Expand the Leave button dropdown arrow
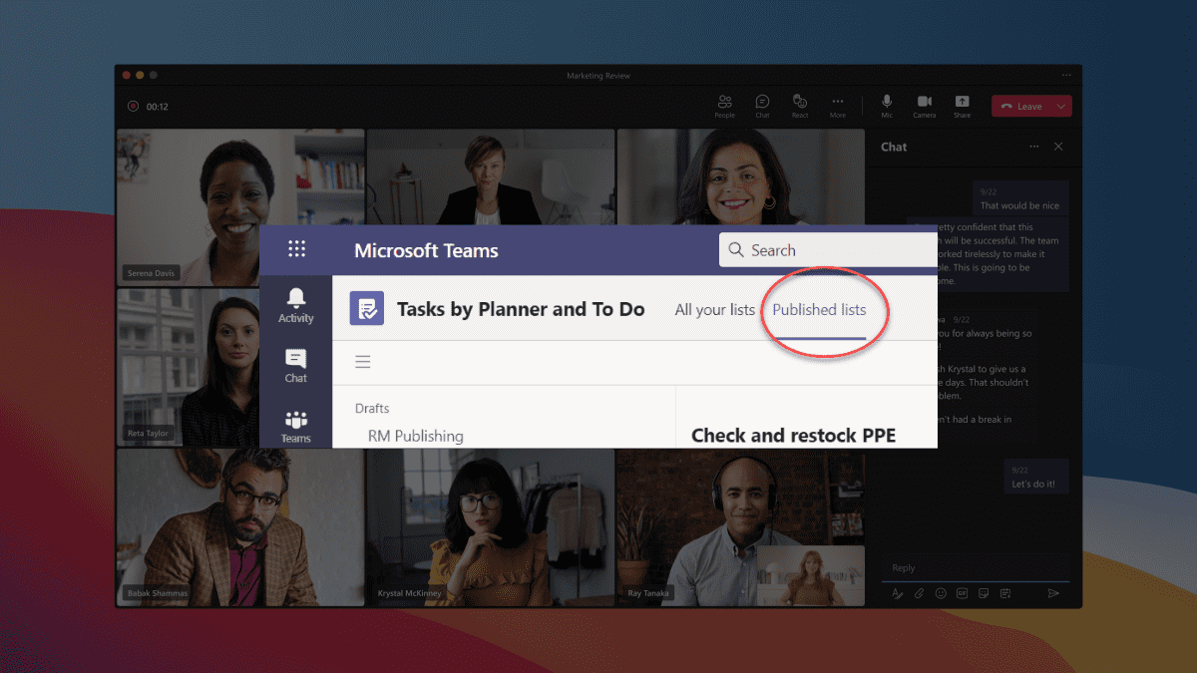This screenshot has height=673, width=1197. [1062, 107]
